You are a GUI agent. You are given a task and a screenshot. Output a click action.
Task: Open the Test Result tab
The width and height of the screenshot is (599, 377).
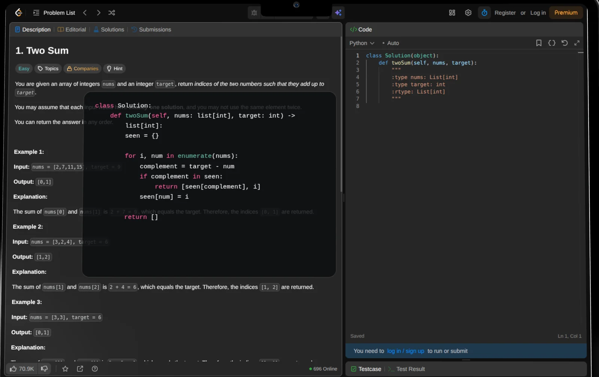407,369
